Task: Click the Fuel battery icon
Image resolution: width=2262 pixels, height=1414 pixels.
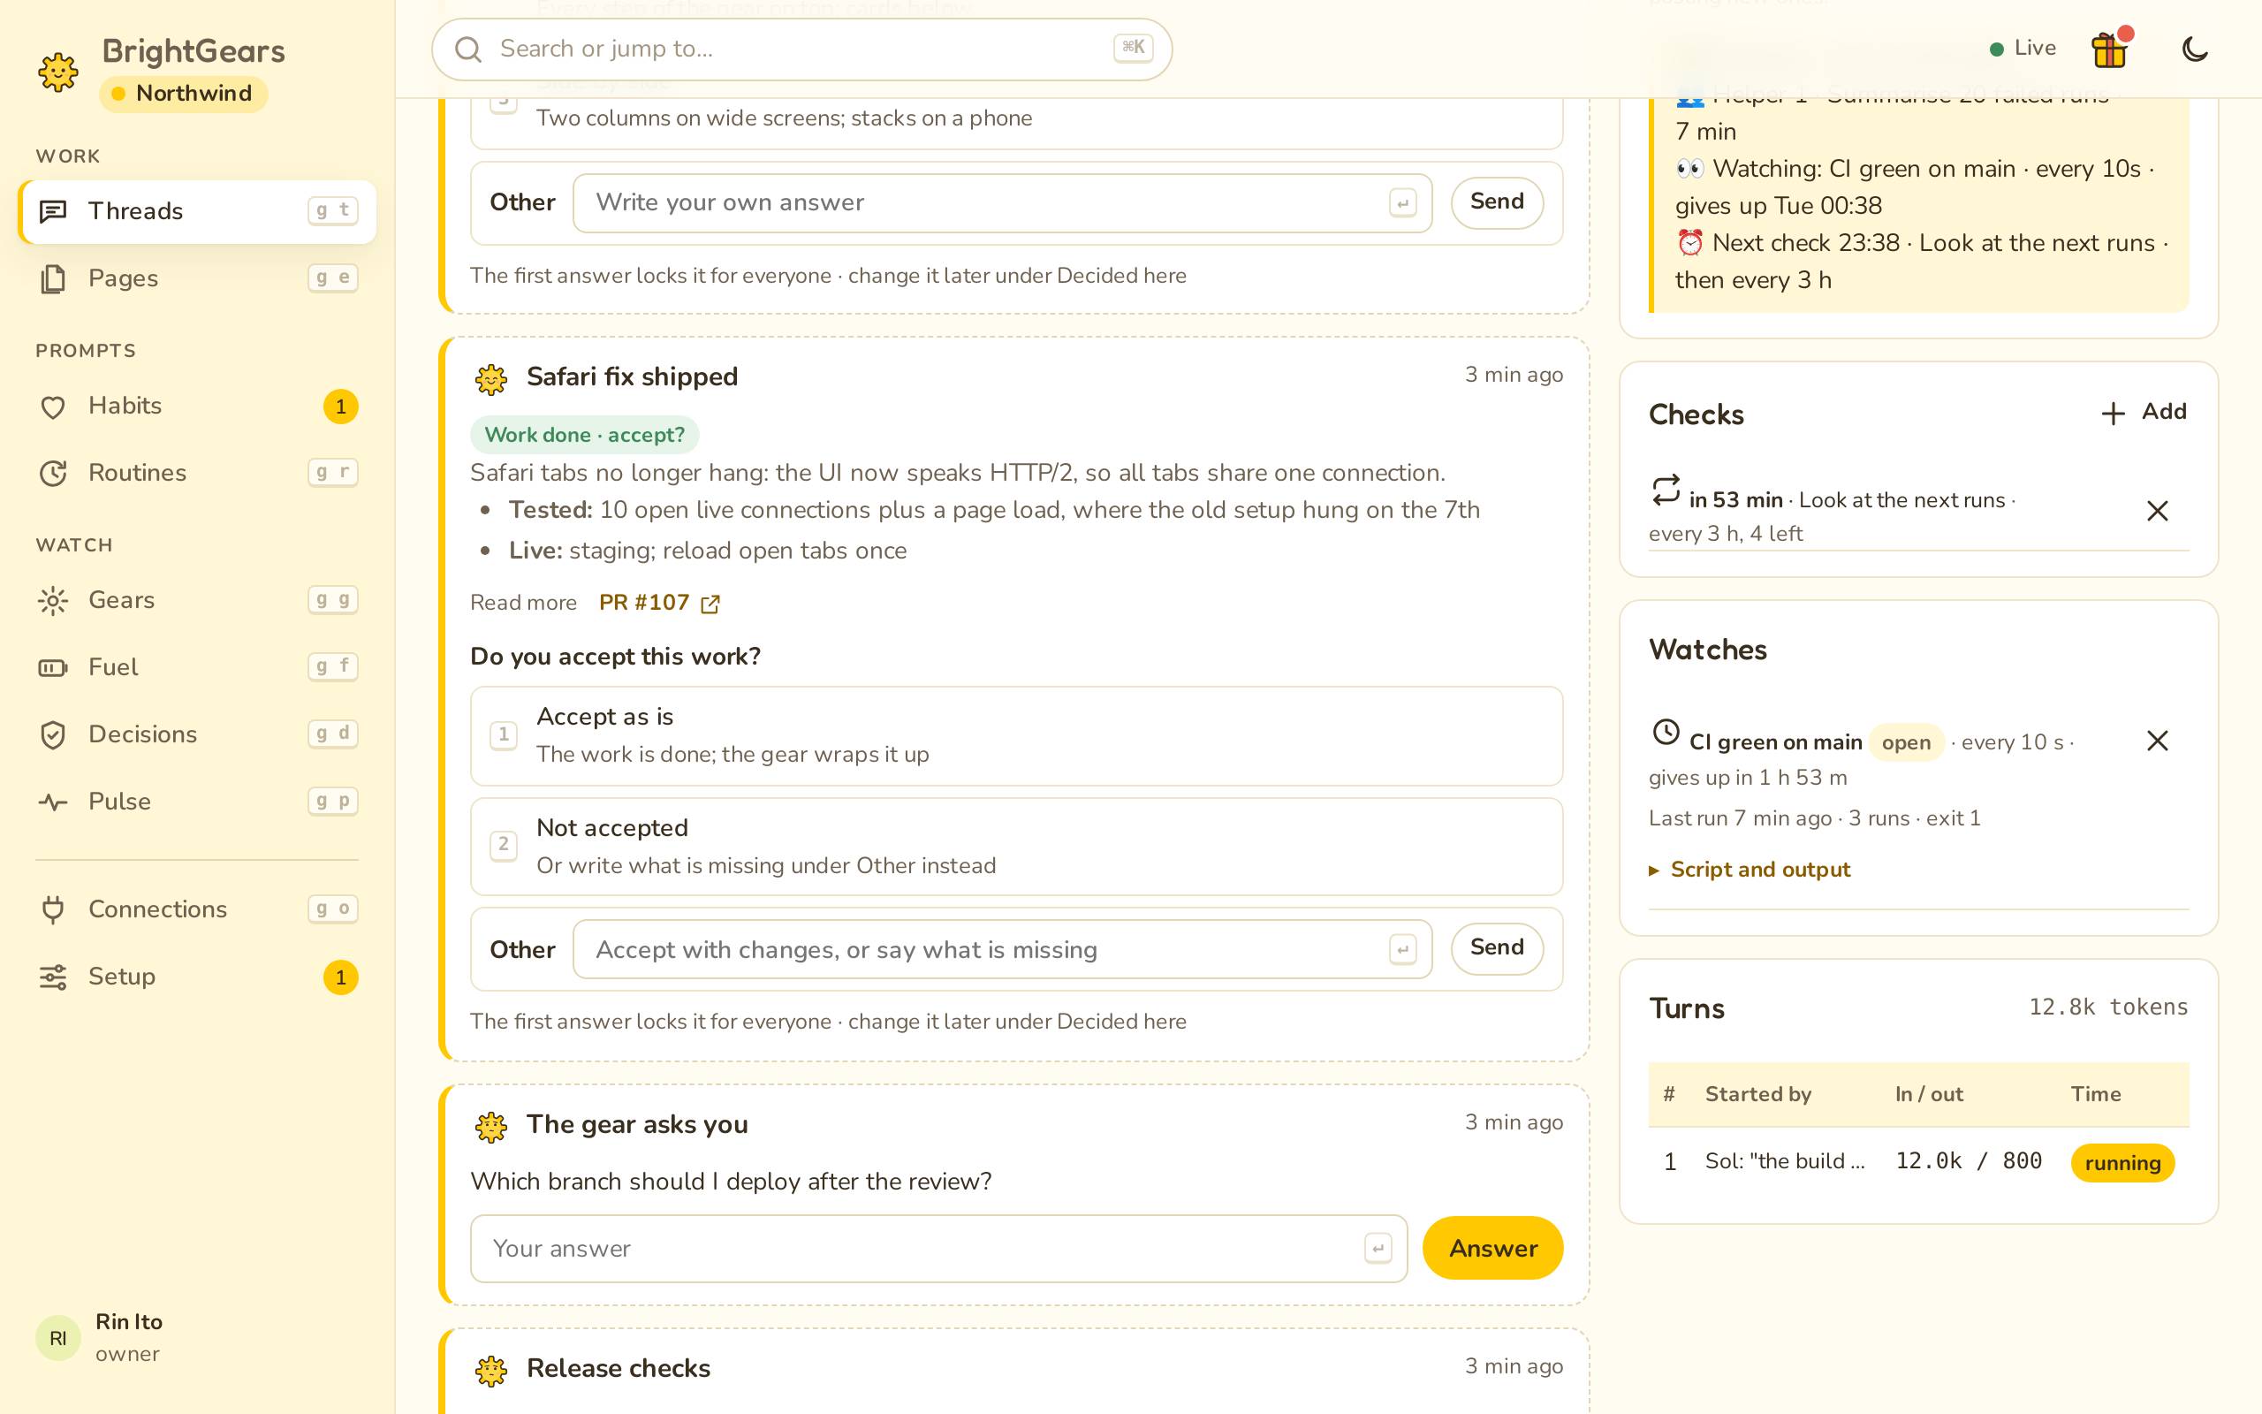Action: tap(53, 668)
